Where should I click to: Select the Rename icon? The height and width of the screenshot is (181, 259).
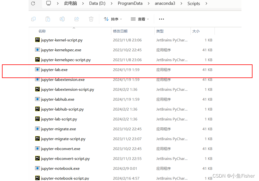pos(62,19)
